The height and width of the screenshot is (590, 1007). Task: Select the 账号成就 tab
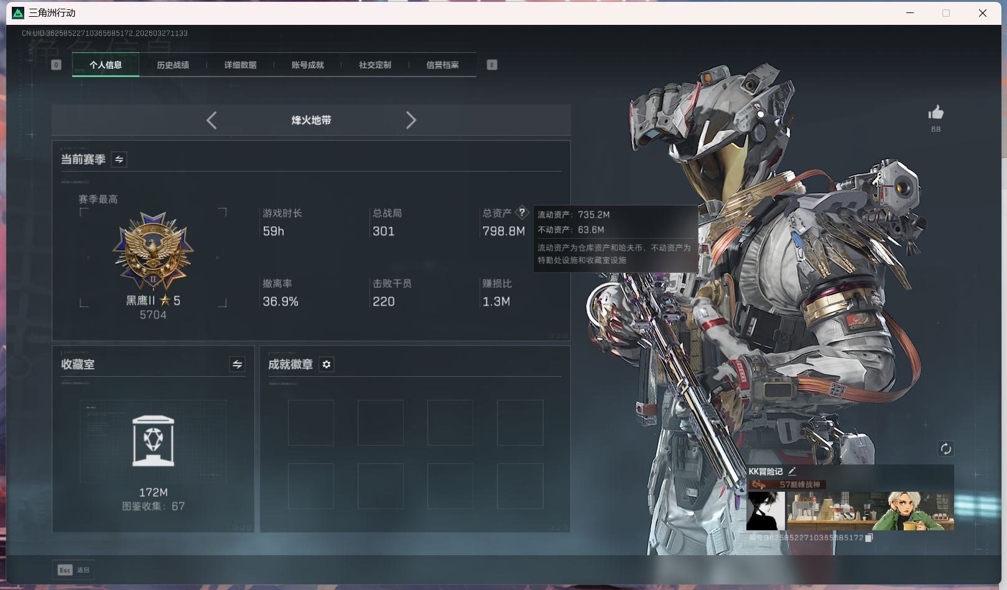click(x=307, y=65)
